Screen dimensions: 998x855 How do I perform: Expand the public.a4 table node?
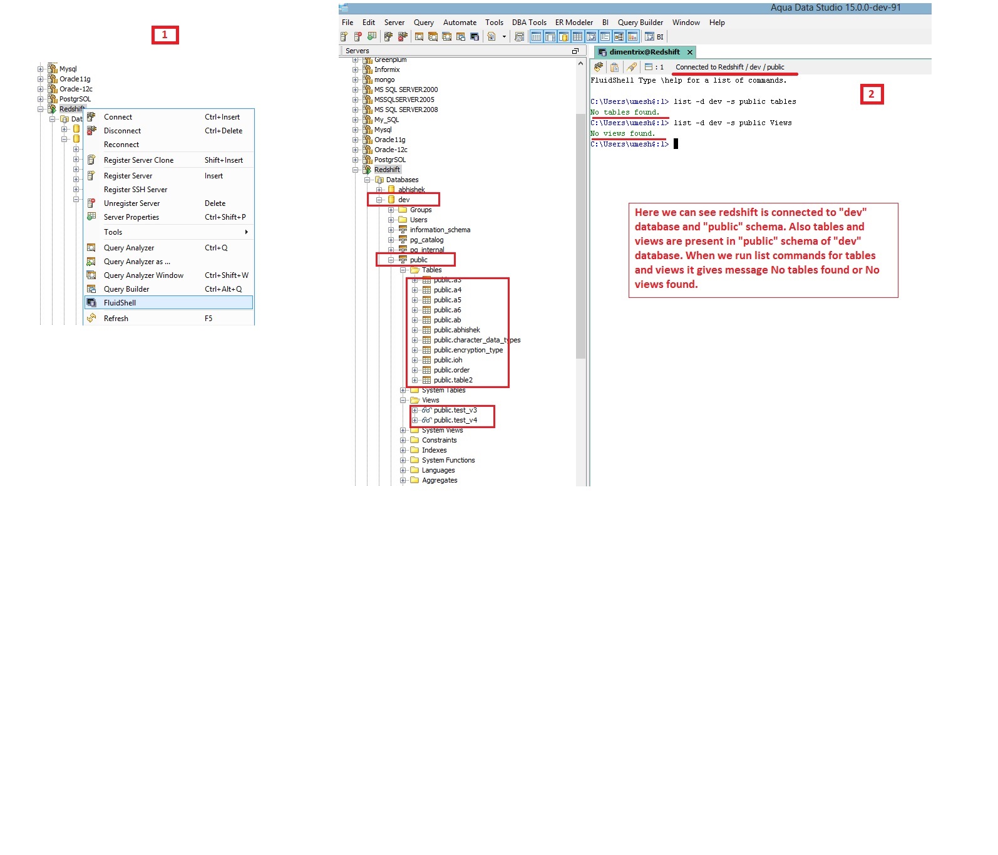coord(415,290)
